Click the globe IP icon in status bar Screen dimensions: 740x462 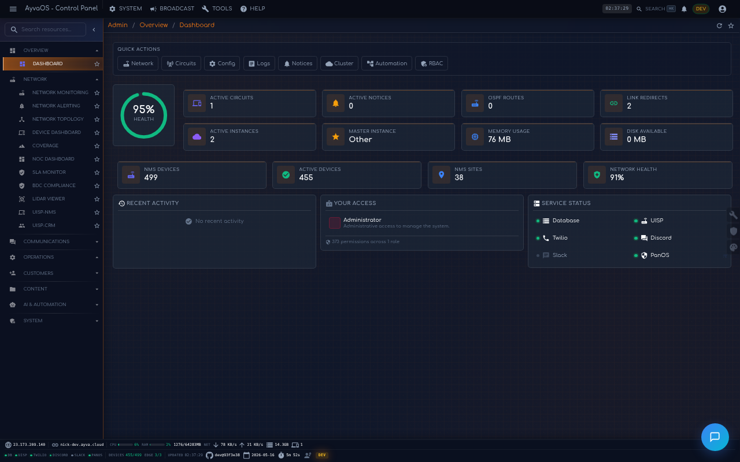[8, 445]
